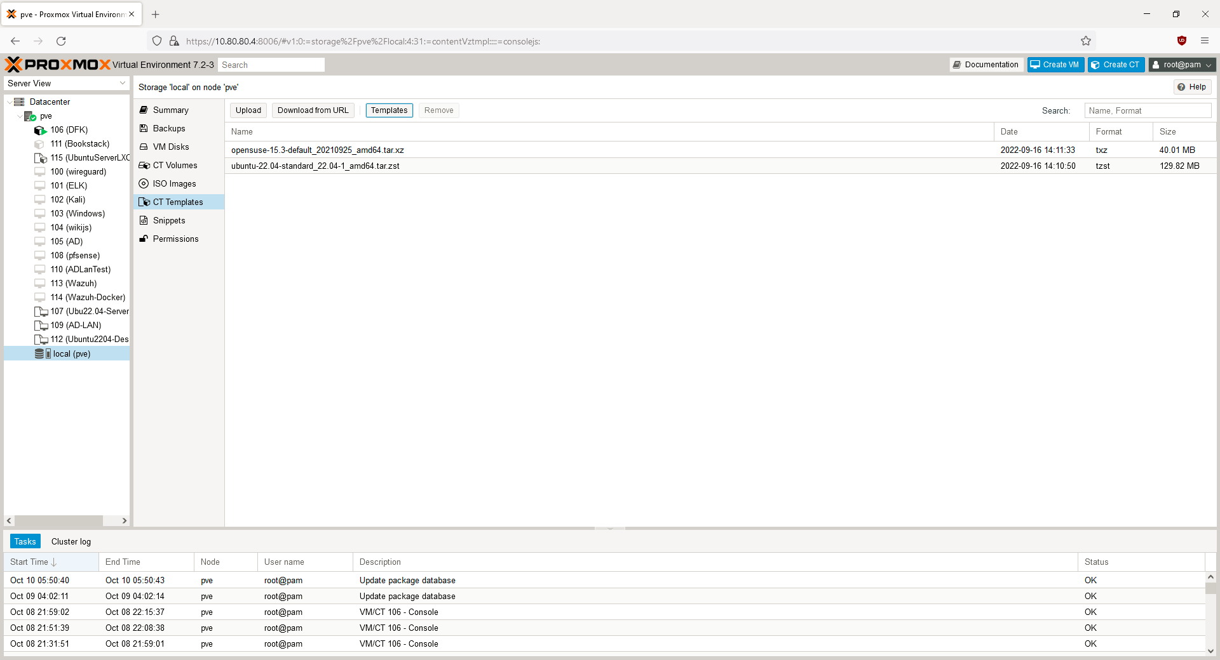Open the Permissions panel
This screenshot has width=1220, height=660.
click(175, 239)
